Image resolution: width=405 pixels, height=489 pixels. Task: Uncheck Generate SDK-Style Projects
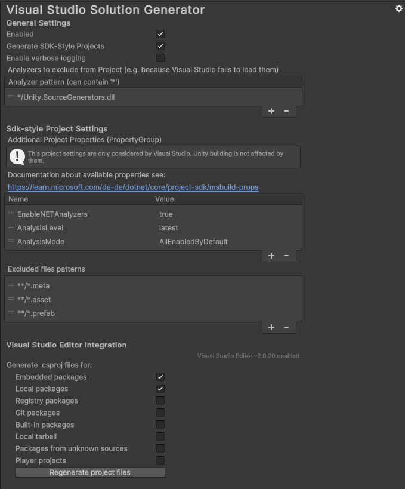(160, 46)
